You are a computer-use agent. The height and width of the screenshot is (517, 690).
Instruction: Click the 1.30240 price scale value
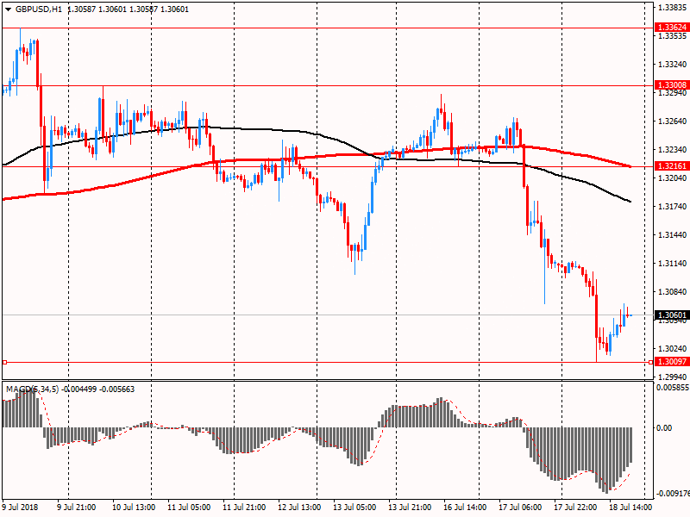(x=673, y=349)
